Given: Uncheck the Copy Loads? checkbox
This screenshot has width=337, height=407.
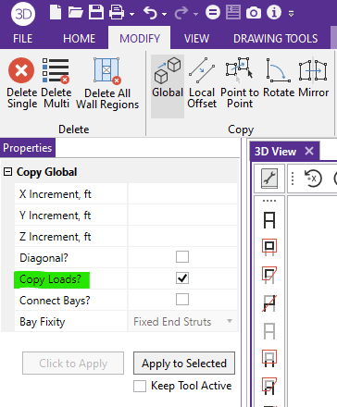Looking at the screenshot, I should tap(182, 278).
